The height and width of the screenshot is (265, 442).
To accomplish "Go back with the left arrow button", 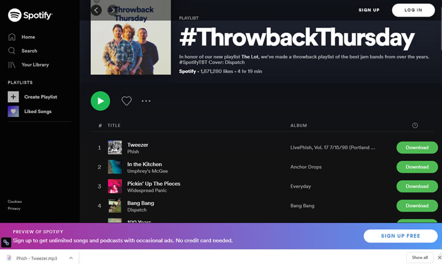I will click(x=96, y=10).
